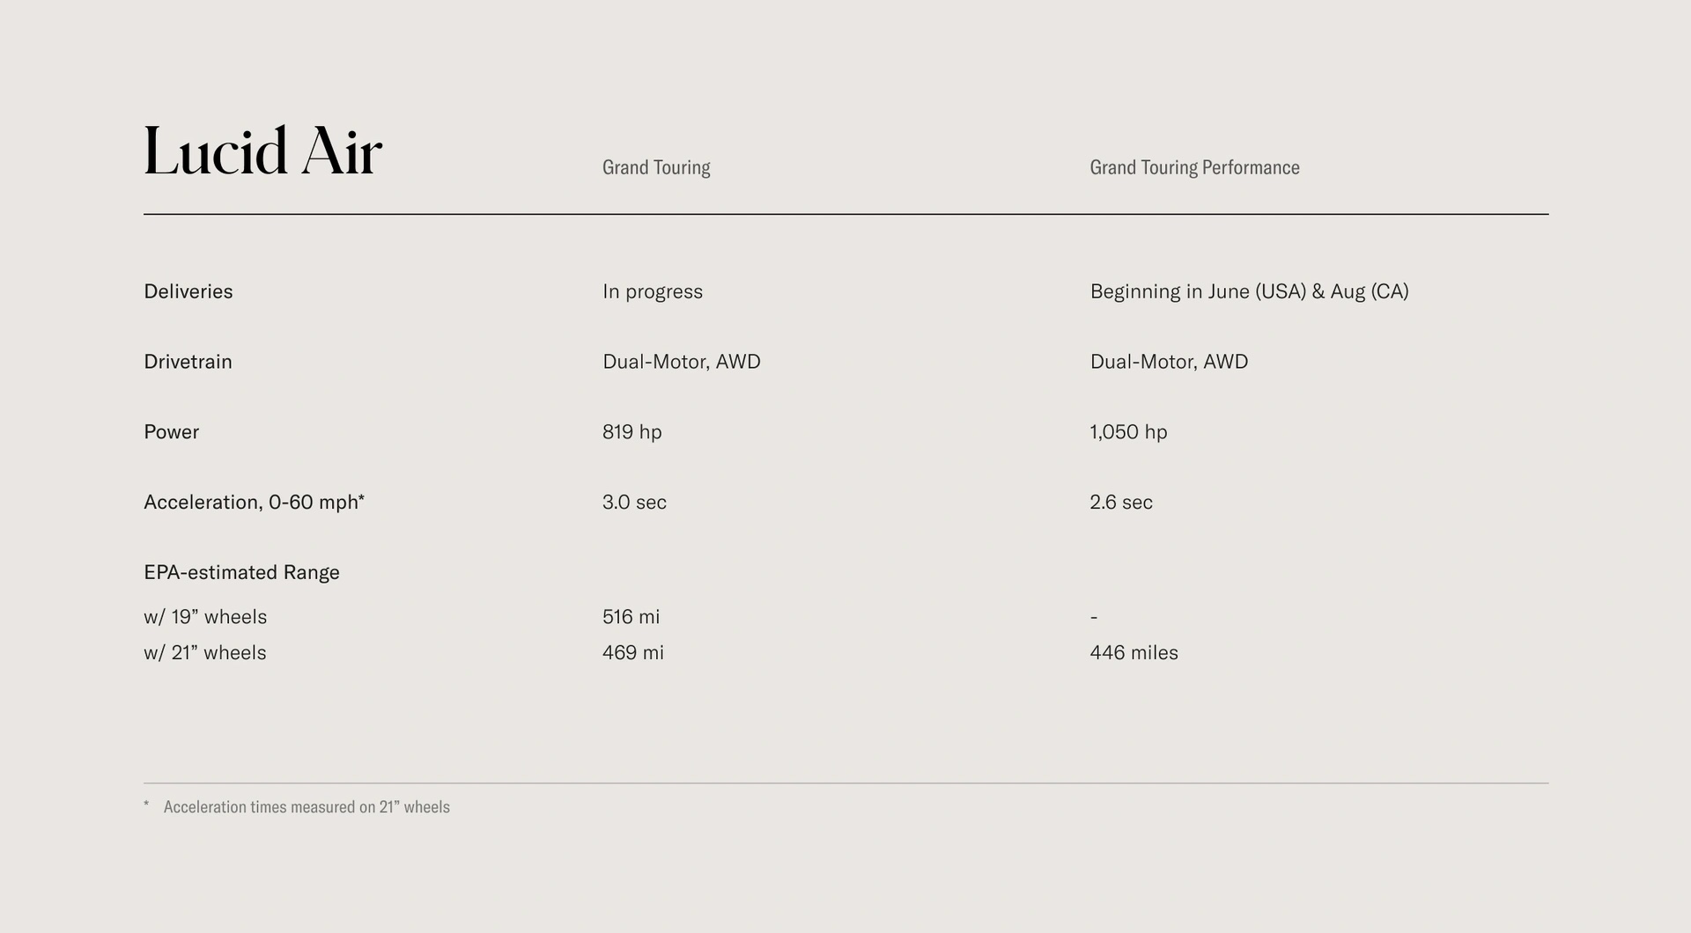The width and height of the screenshot is (1691, 933).
Task: Click Grand Touring's Dual-Motor, AWD value
Action: pos(681,362)
